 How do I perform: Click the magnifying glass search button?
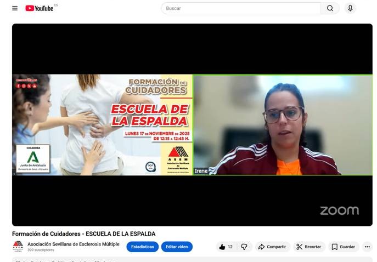pos(330,8)
